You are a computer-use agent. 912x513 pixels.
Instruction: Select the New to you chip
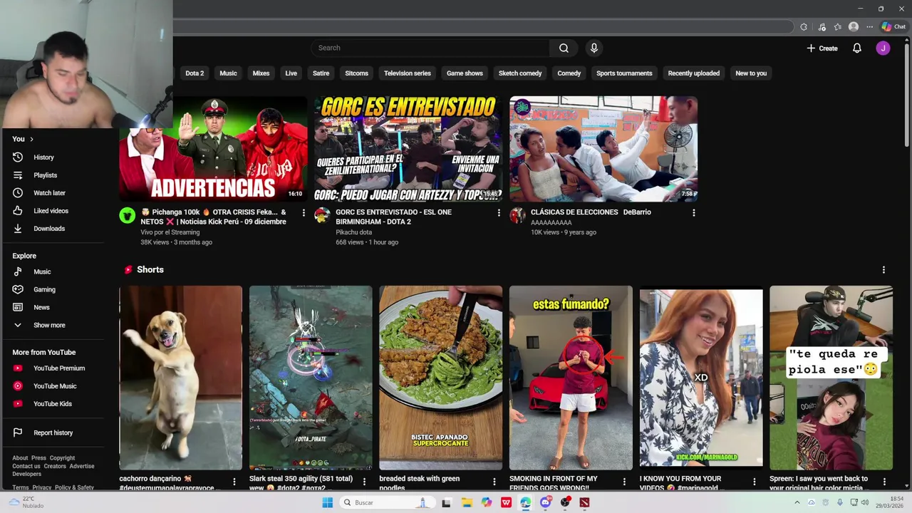(751, 73)
